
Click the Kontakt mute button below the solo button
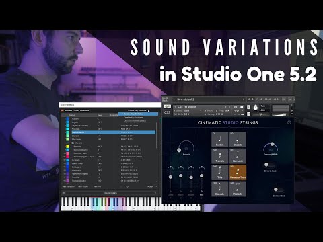[248, 114]
